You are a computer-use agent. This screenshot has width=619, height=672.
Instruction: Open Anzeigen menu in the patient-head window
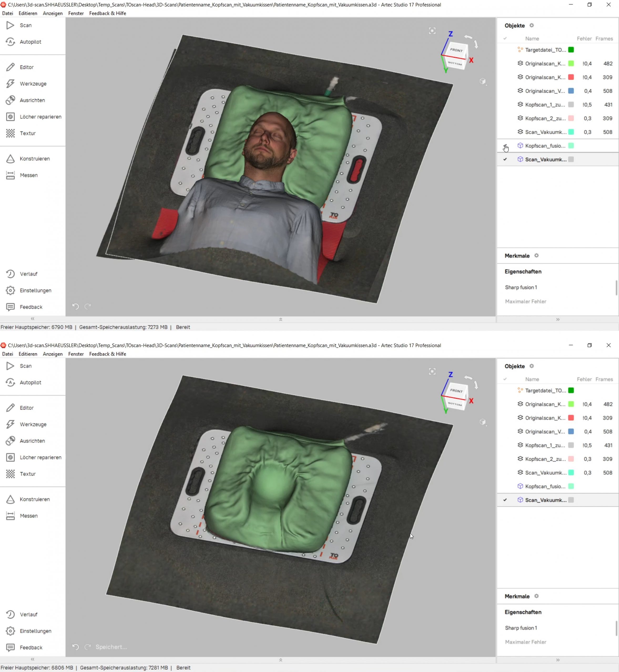pyautogui.click(x=53, y=13)
